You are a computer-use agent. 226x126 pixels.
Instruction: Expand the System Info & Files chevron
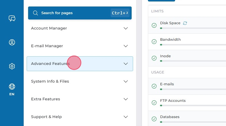point(126,81)
